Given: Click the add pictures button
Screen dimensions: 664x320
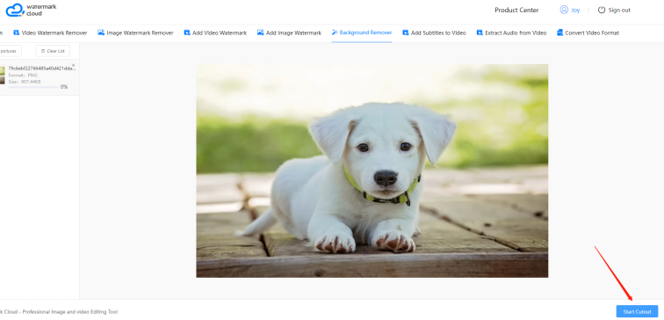Looking at the screenshot, I should click(x=10, y=51).
